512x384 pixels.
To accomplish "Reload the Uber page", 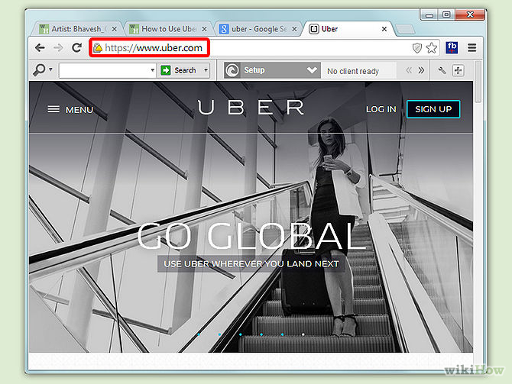I will point(76,48).
